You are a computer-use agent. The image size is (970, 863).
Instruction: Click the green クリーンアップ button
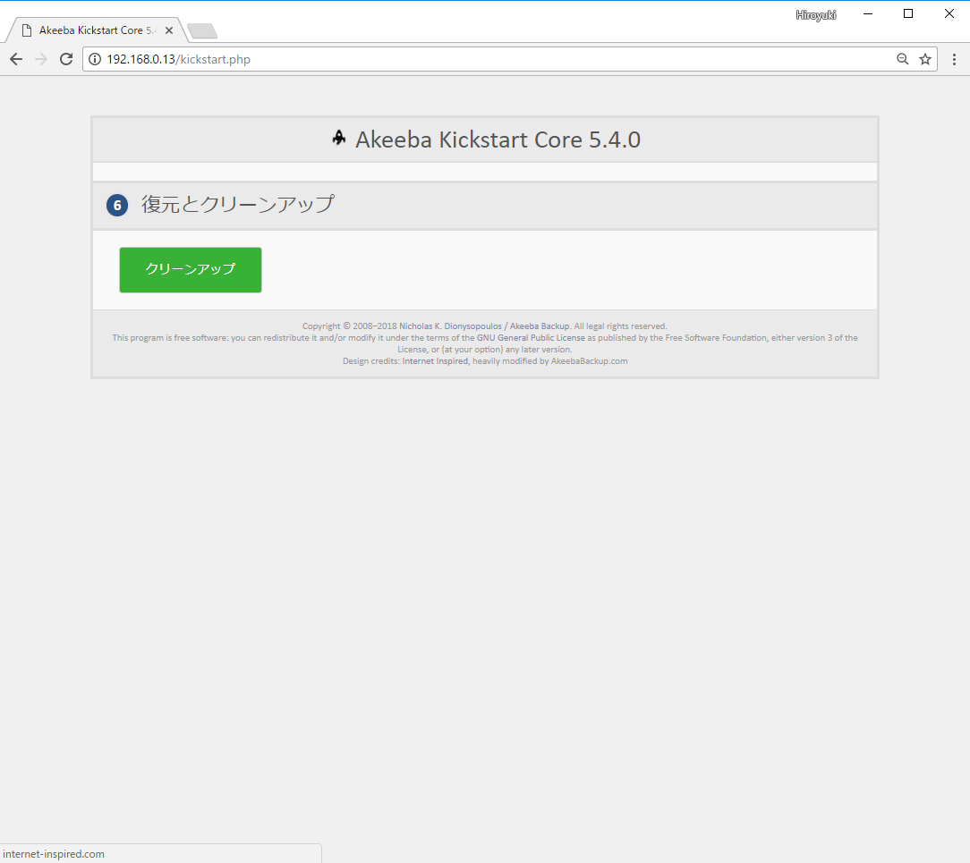tap(191, 270)
